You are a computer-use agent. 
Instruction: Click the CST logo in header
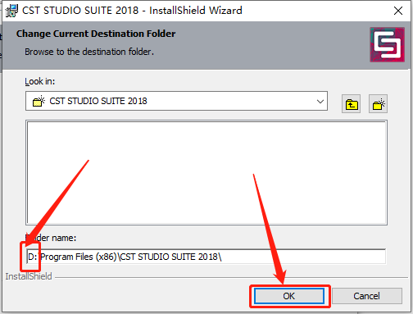click(387, 44)
